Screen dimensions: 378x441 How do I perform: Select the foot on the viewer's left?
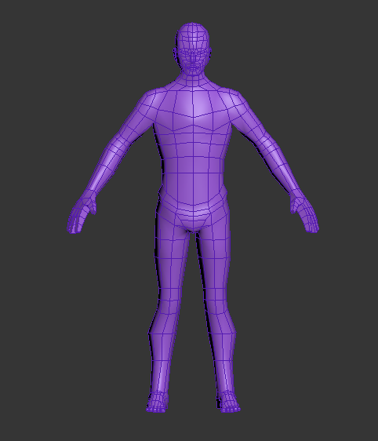(x=157, y=403)
